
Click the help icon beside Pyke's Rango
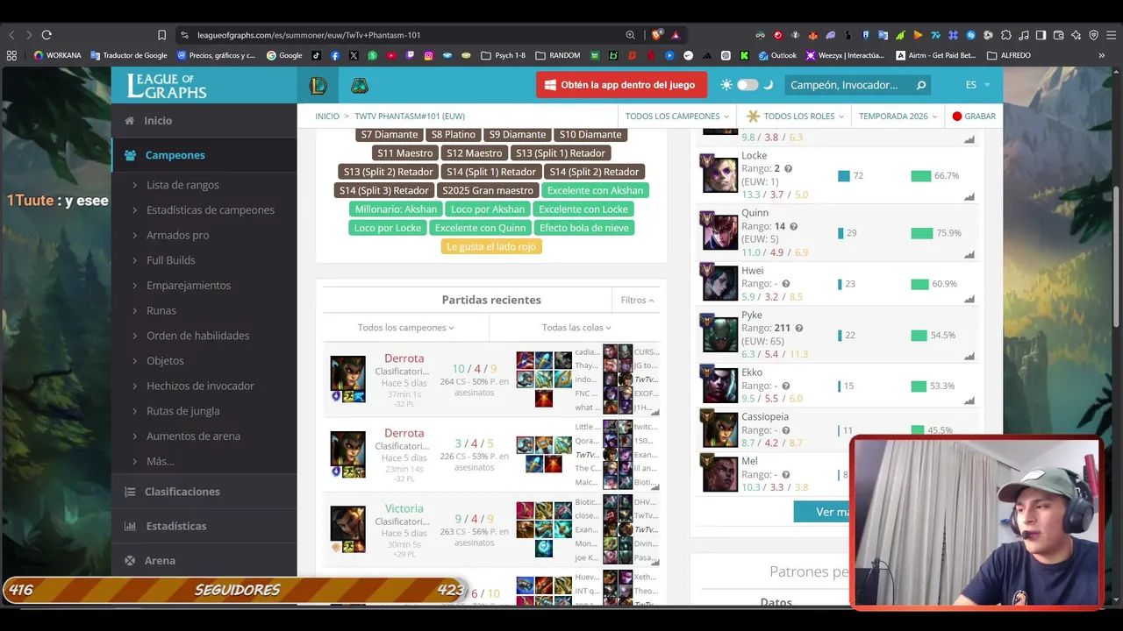[x=798, y=328]
